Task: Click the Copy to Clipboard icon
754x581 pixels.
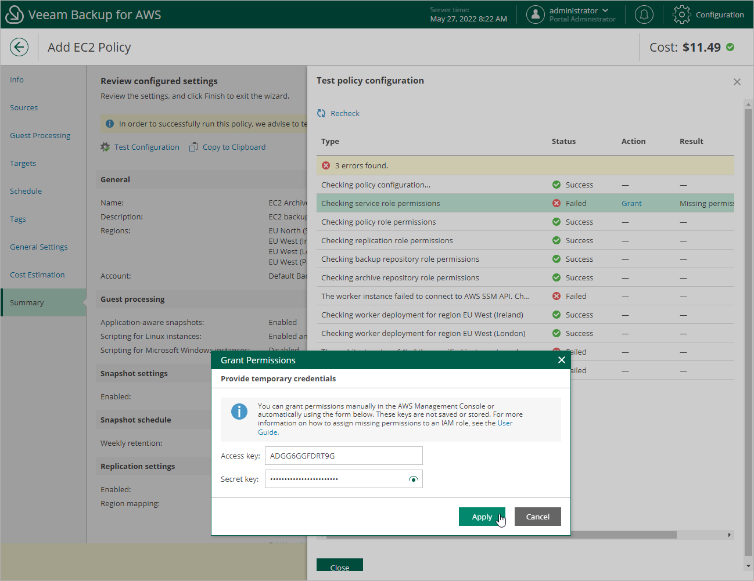Action: (193, 147)
